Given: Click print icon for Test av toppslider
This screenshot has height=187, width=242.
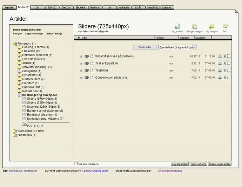Looking at the screenshot, I should tap(220, 64).
